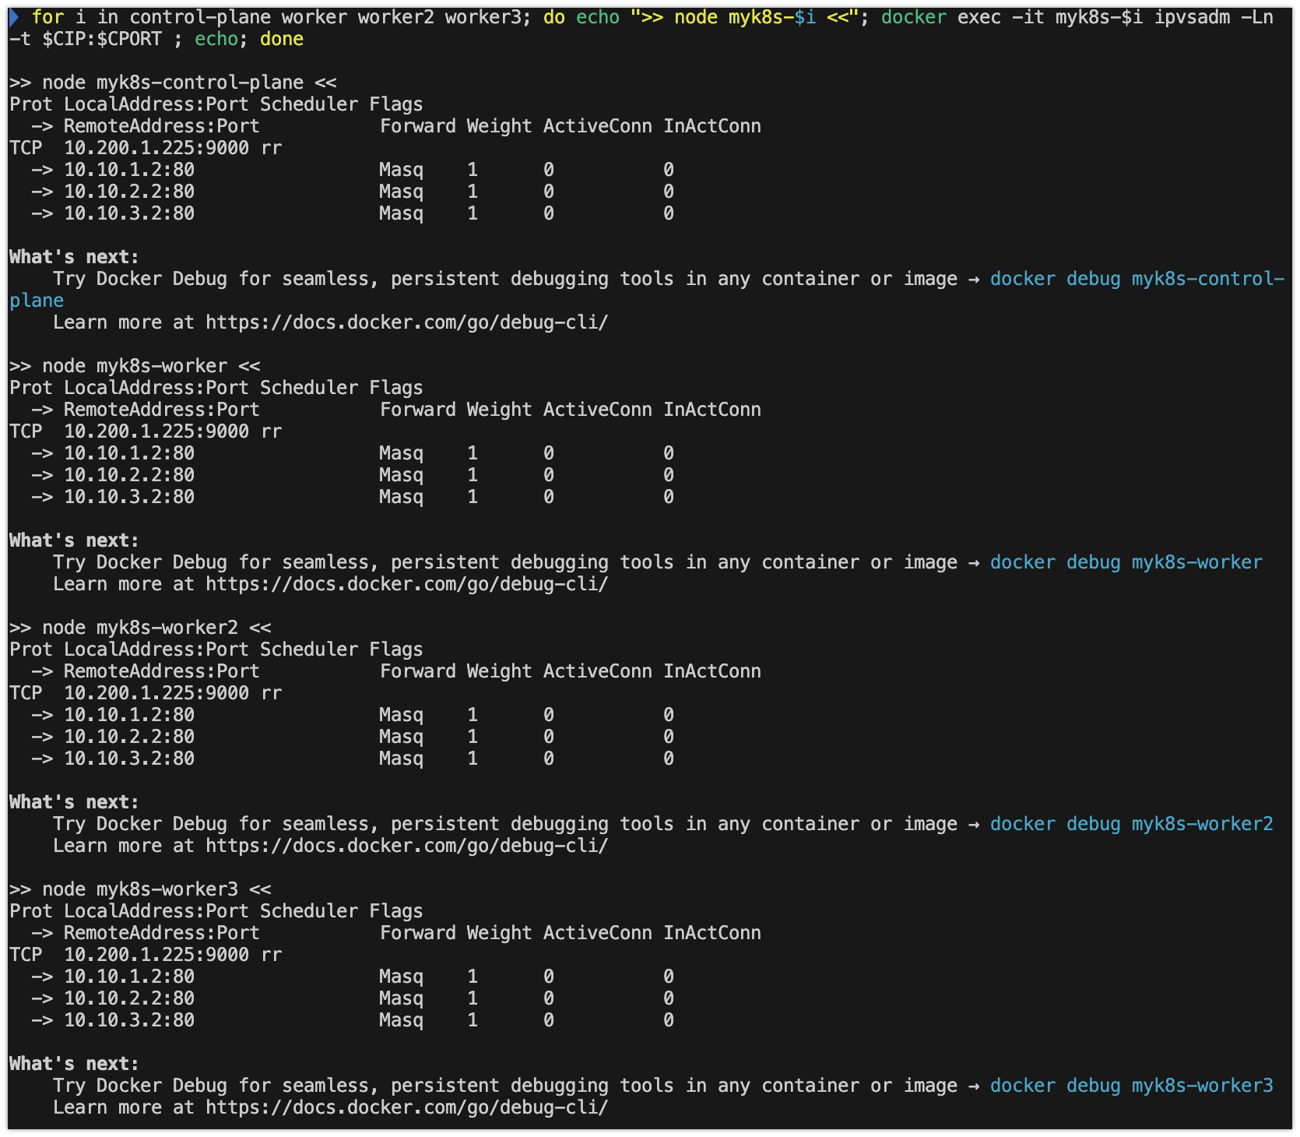The width and height of the screenshot is (1300, 1137).
Task: Open docs.docker.com URL under control-plane output
Action: coord(407,322)
